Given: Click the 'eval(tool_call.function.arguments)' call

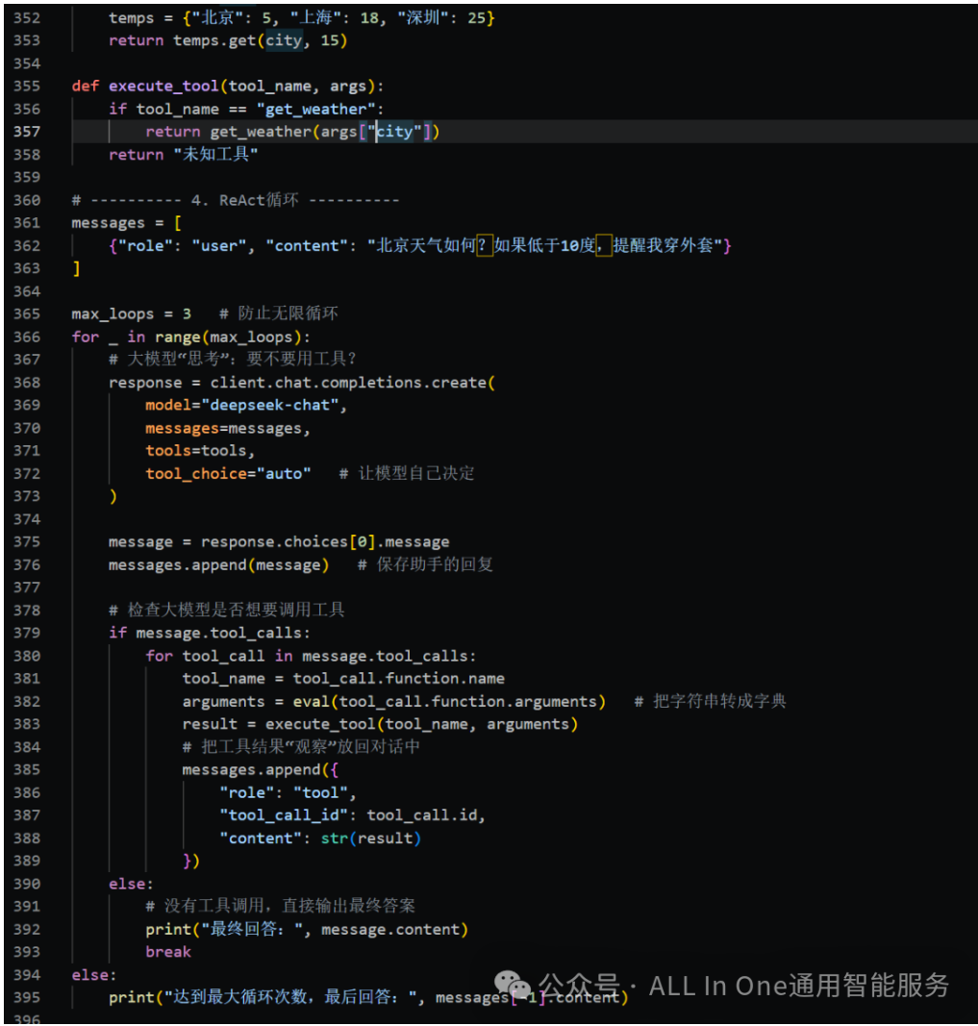Looking at the screenshot, I should (x=449, y=701).
